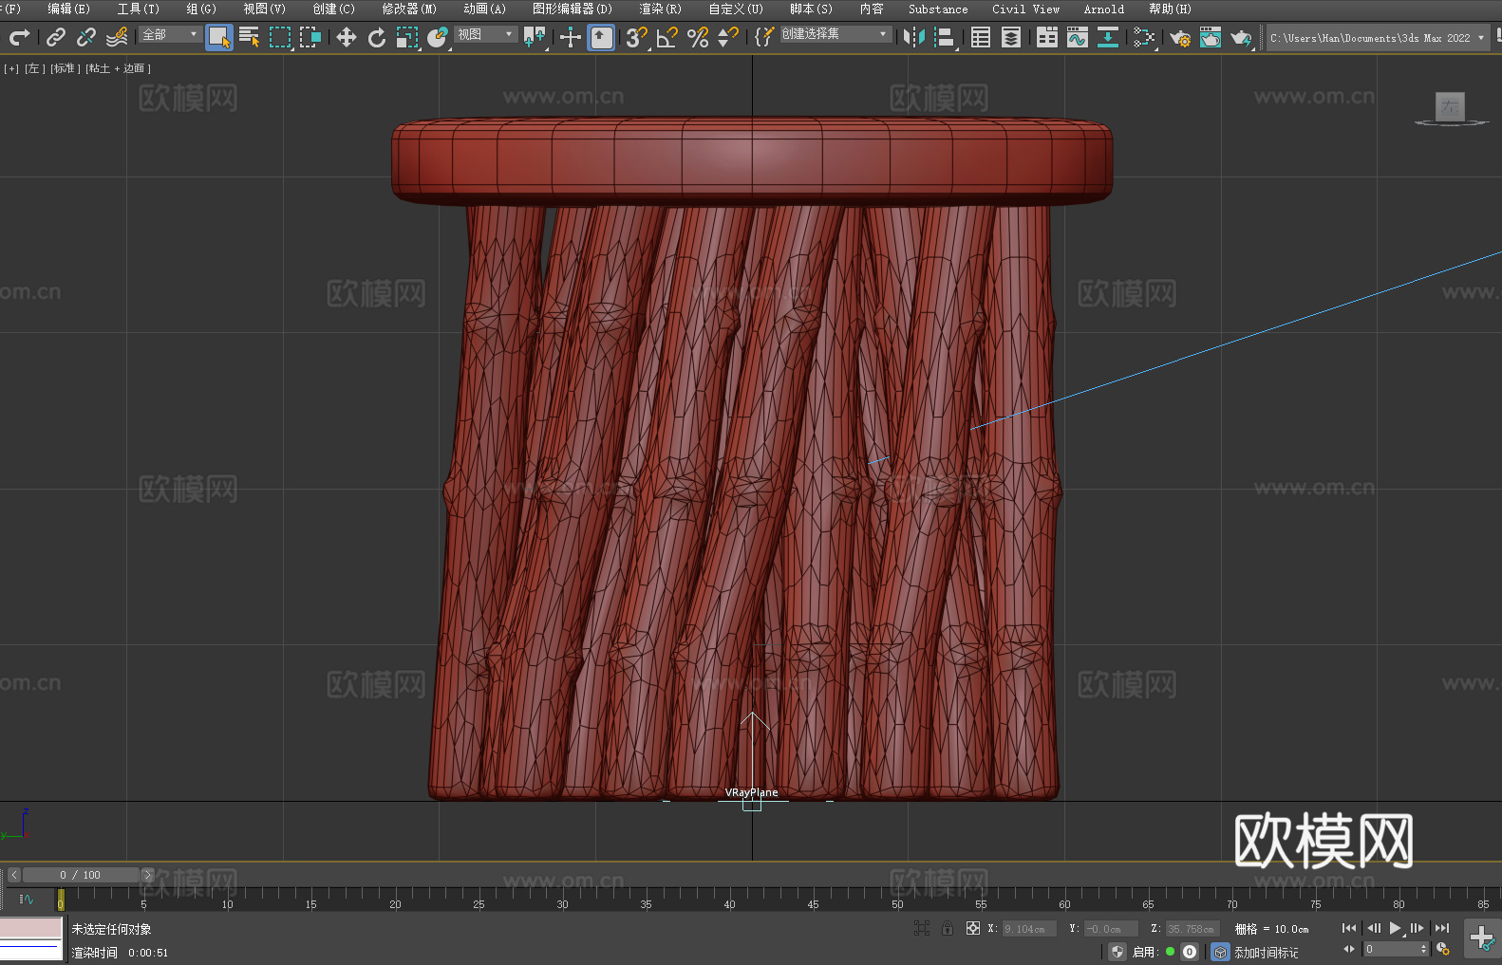This screenshot has width=1502, height=965.
Task: Toggle Absolute/Offset transform mode icon
Action: 973,928
